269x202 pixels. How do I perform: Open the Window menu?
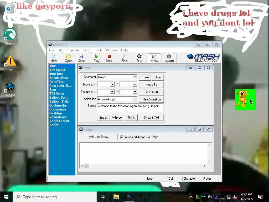coord(111,50)
